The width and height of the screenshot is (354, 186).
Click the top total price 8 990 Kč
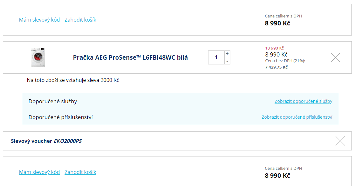(277, 23)
